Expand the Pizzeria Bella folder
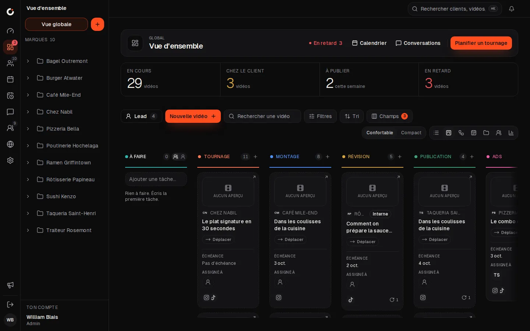Viewport: 530px width, 331px height. (28, 129)
